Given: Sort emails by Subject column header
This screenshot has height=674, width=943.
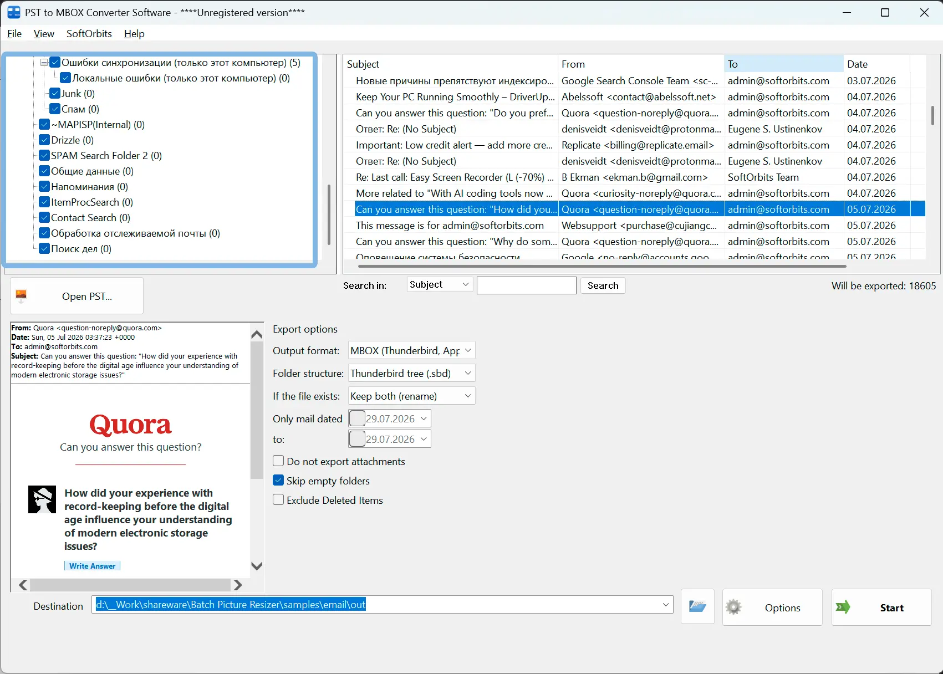Looking at the screenshot, I should click(x=450, y=64).
